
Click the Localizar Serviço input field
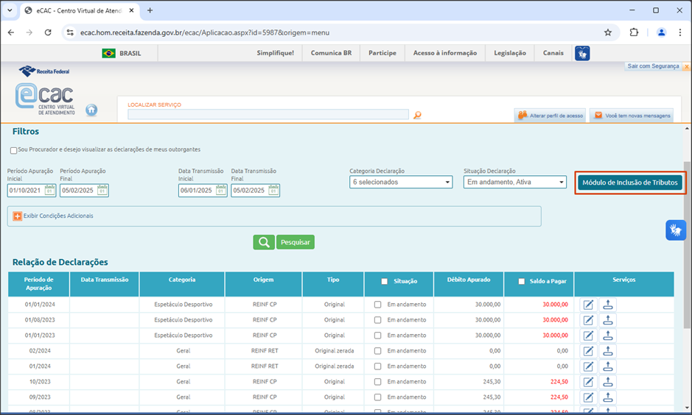point(268,115)
